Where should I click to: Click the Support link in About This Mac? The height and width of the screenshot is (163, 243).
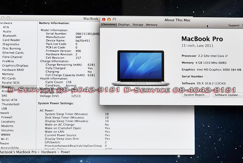234,25
